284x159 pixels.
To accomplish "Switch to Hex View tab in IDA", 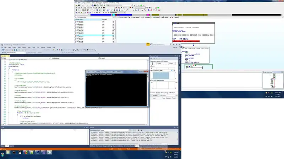I will click(136, 17).
